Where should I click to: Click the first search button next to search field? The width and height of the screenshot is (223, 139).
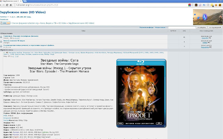pyautogui.click(x=201, y=27)
